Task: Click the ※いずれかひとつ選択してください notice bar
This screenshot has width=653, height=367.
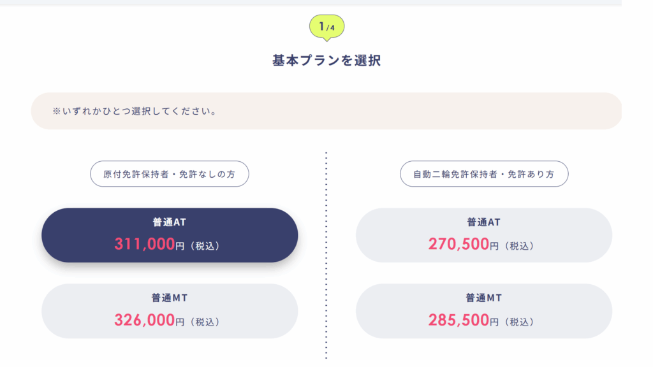Action: coord(326,111)
